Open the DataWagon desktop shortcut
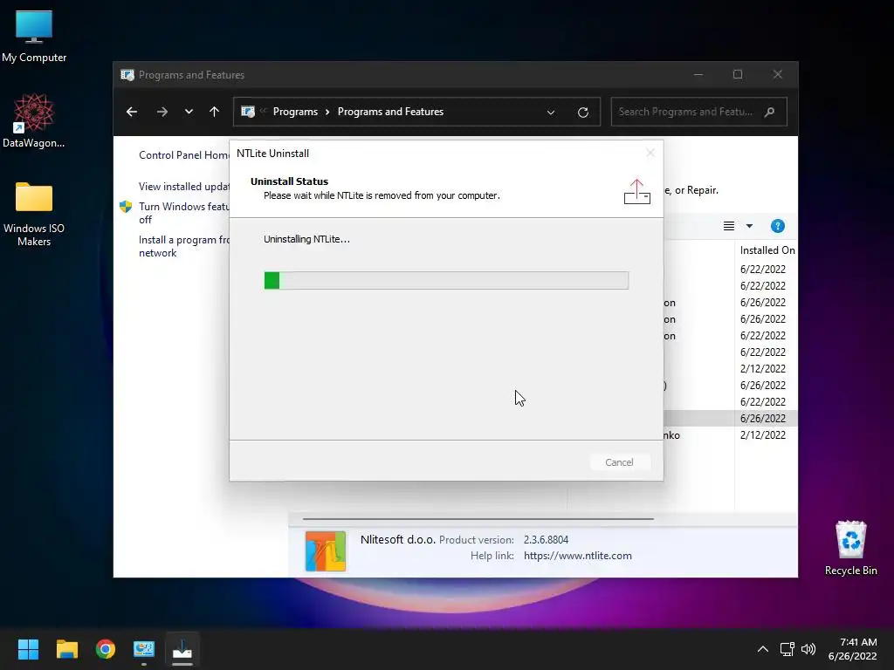This screenshot has height=670, width=894. point(34,120)
